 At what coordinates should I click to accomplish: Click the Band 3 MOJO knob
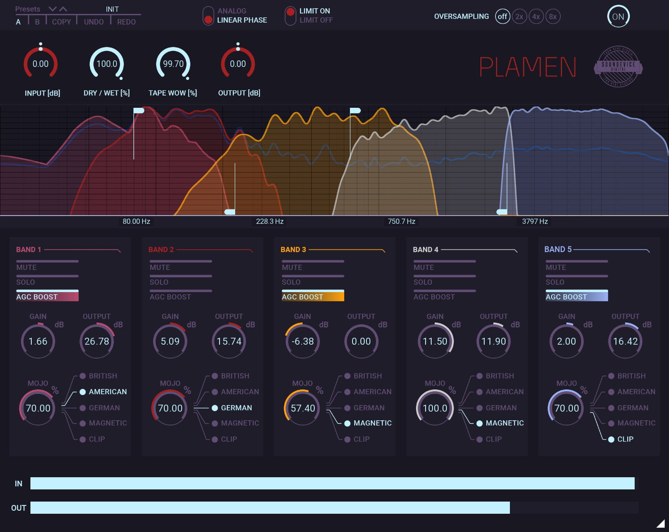pos(303,408)
